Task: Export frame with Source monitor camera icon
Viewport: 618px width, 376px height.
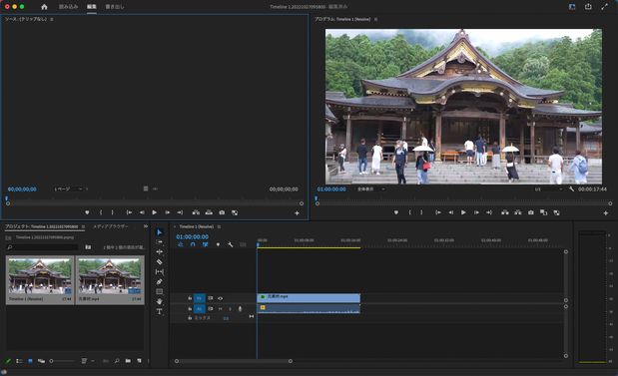Action: pos(222,212)
